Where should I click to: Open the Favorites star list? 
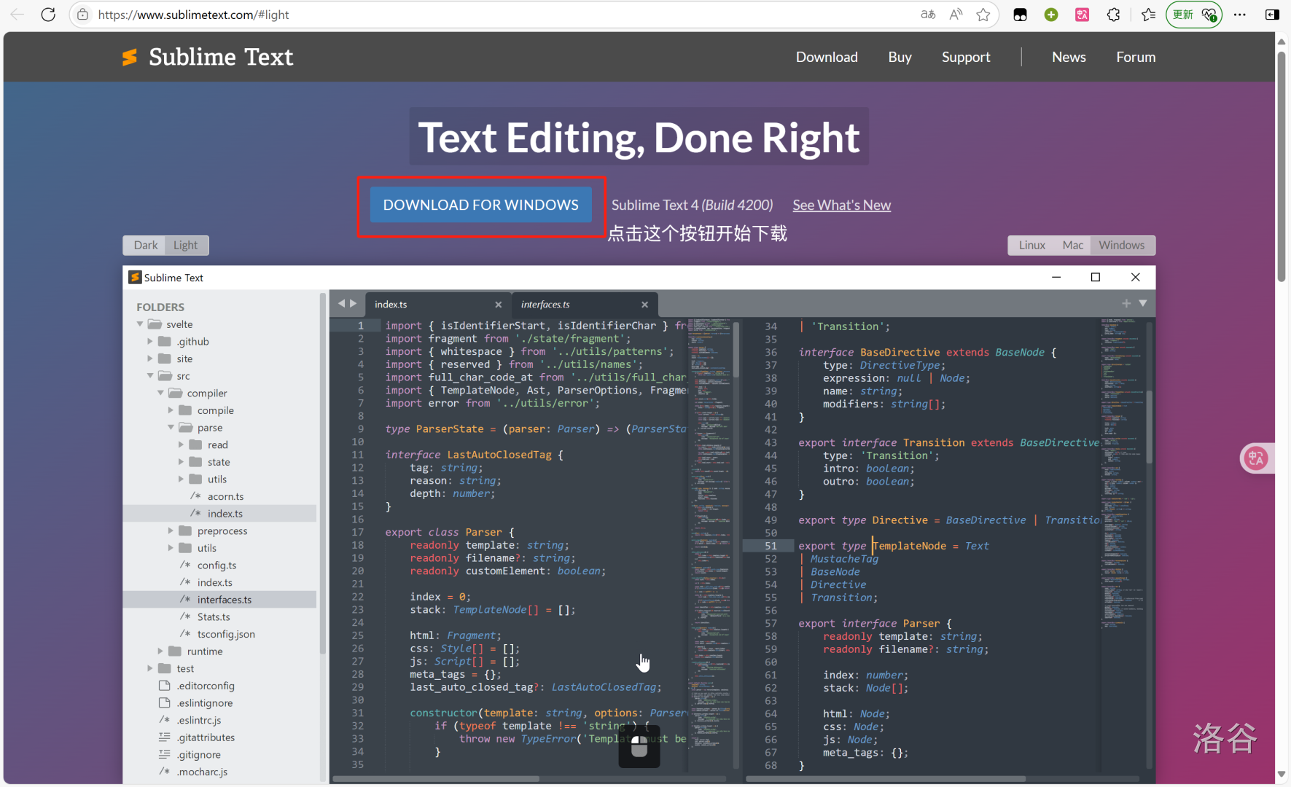pyautogui.click(x=1148, y=14)
